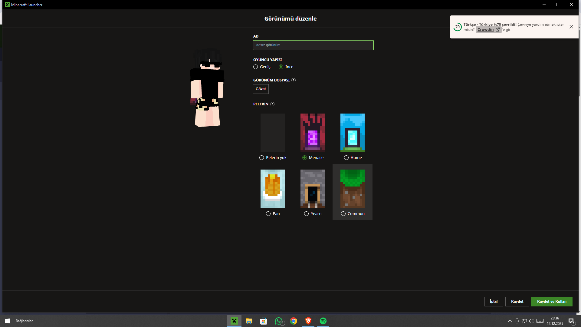581x327 pixels.
Task: Click the Menace cape thumbnail image
Action: 313,133
